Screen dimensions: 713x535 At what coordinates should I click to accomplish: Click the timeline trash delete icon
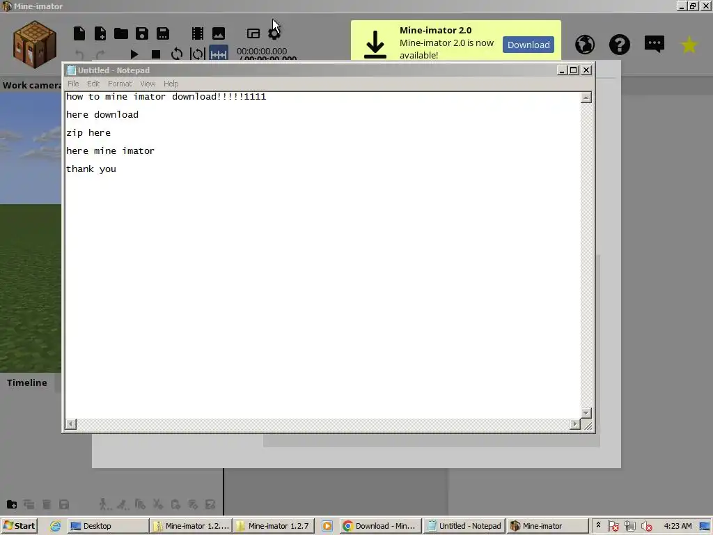point(47,504)
